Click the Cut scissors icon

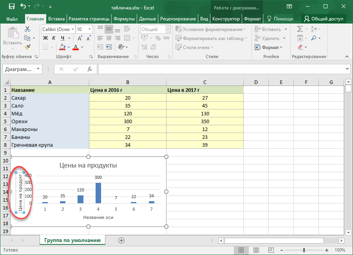coord(27,29)
